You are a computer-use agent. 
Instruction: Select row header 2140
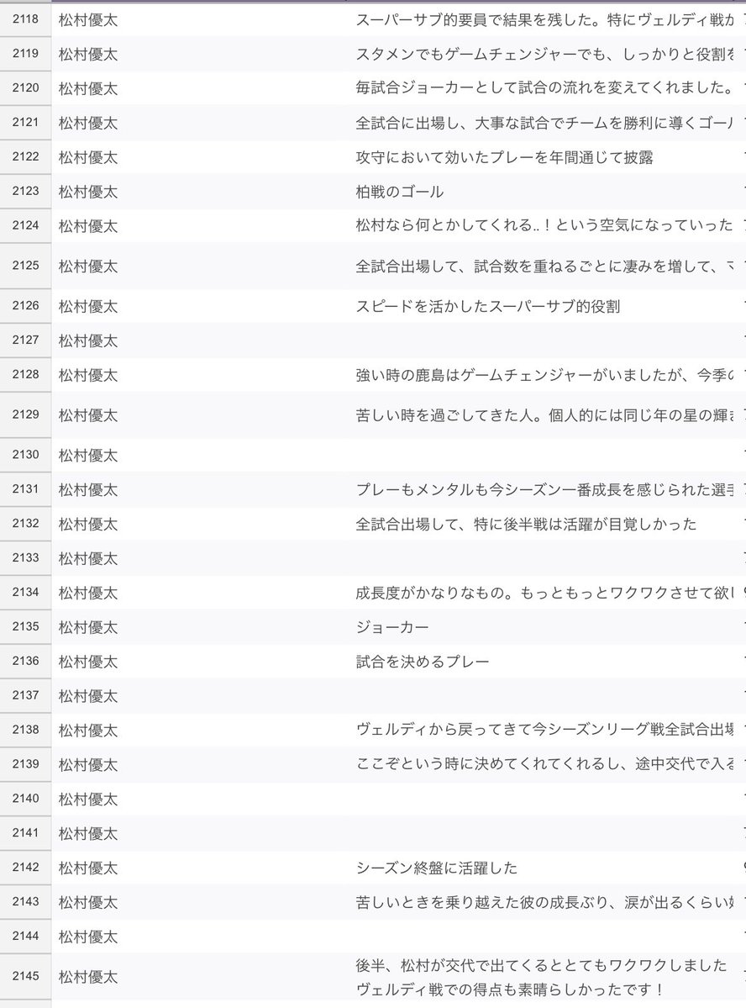(x=25, y=799)
